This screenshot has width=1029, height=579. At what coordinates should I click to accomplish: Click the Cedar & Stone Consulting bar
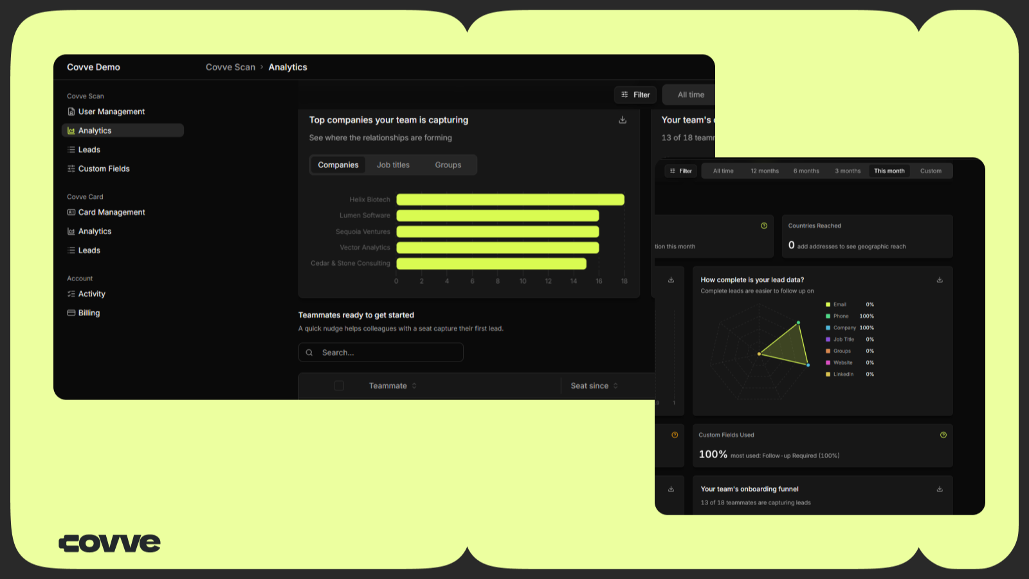click(x=491, y=263)
